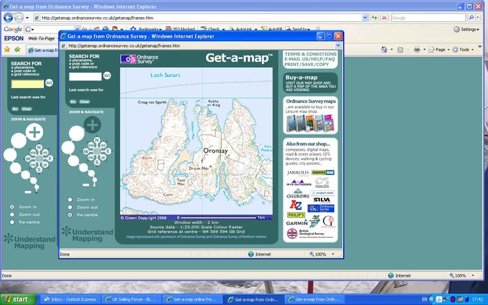Pan south with S compass button, front window

97,162
